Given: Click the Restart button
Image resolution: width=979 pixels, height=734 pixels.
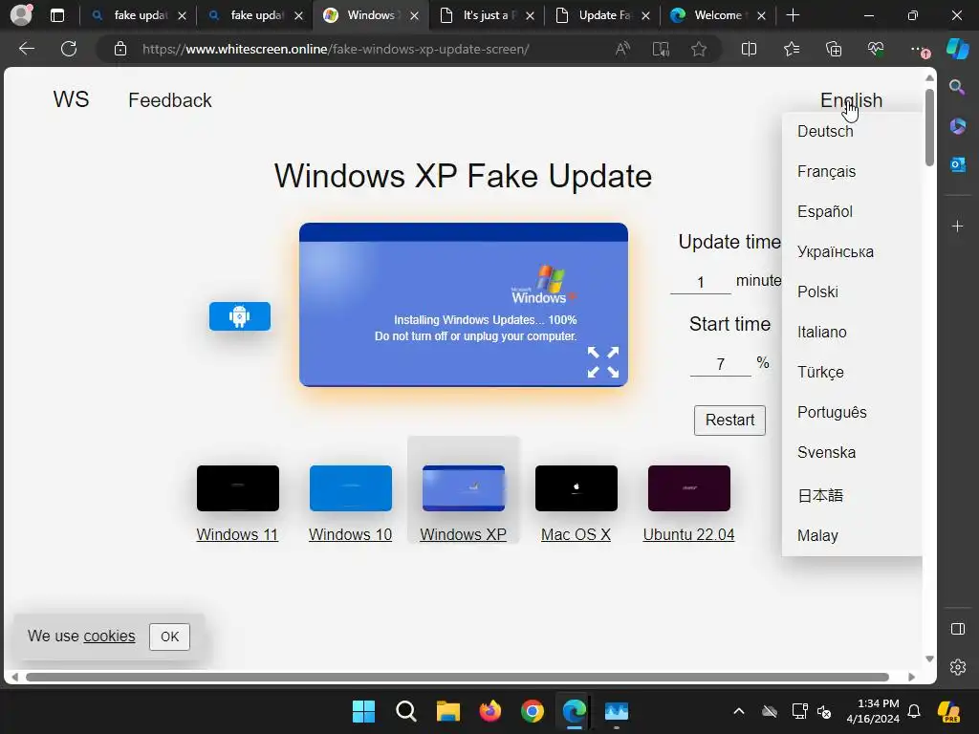Looking at the screenshot, I should click(729, 421).
